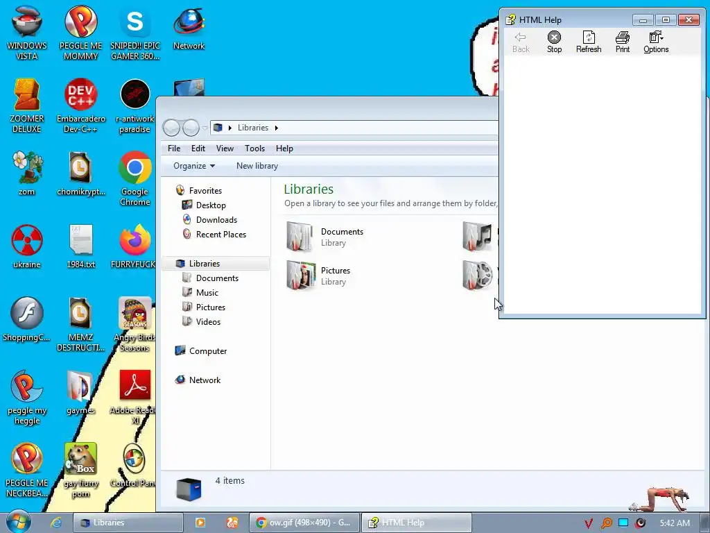Open the Options dropdown in HTML Help
The height and width of the screenshot is (533, 710).
tap(656, 42)
